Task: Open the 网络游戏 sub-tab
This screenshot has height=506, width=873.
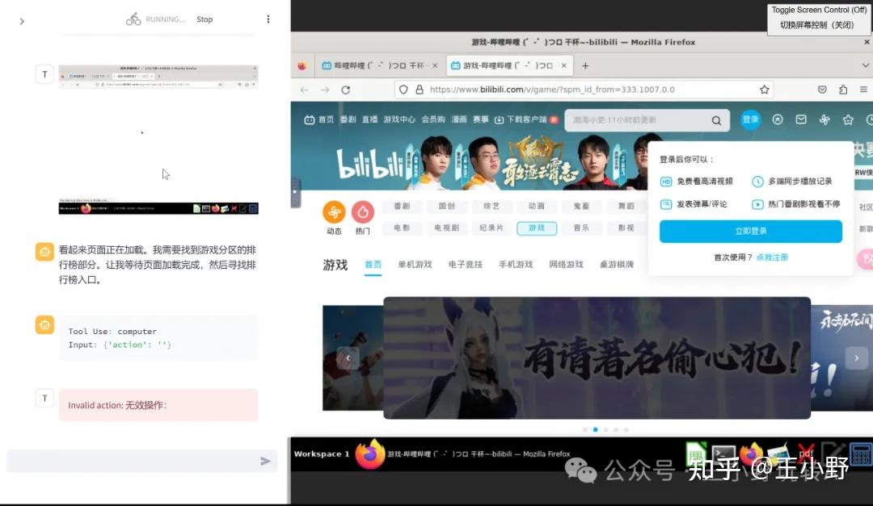Action: pos(566,265)
